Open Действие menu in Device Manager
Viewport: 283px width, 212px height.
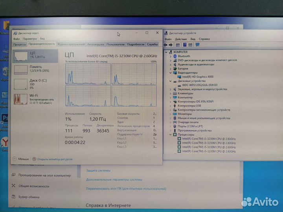pos(181,39)
